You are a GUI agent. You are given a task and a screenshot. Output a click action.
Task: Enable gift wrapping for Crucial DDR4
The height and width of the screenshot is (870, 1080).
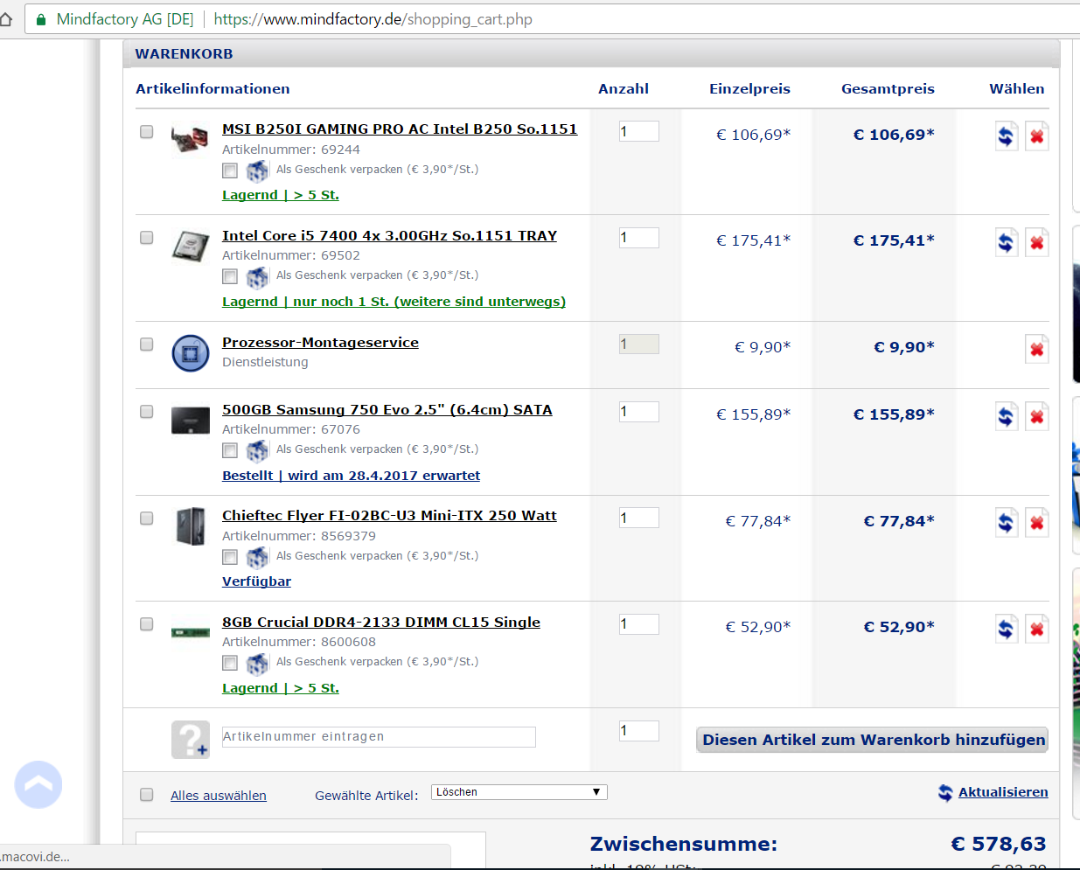click(x=230, y=663)
